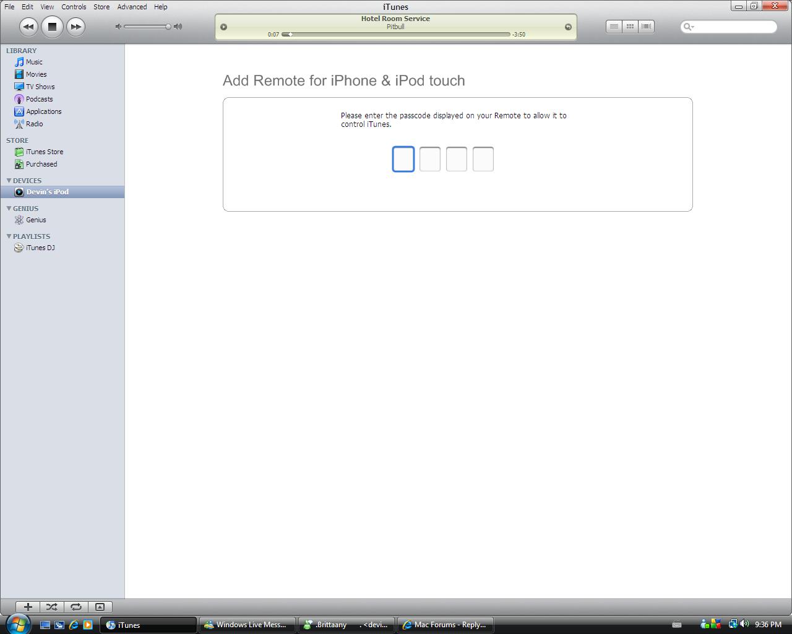Collapse the Playlists section
Viewport: 792px width, 634px height.
(x=9, y=237)
